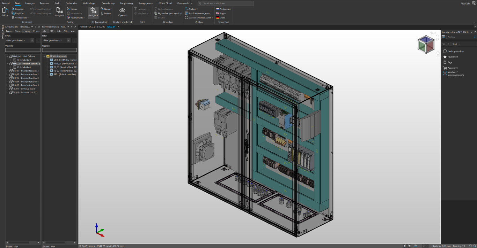The image size is (477, 248).
Task: Click the Meten tool icon
Action: pos(102,13)
